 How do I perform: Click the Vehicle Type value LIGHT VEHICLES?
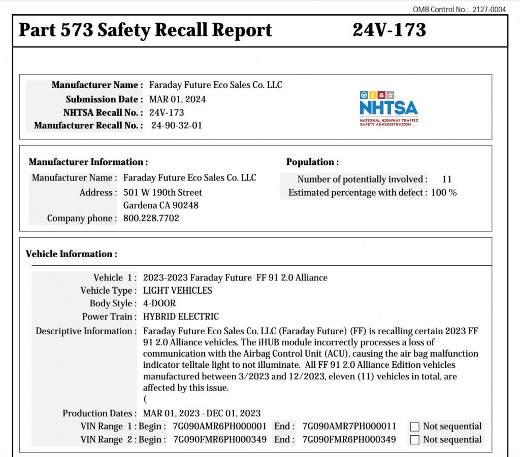[177, 291]
